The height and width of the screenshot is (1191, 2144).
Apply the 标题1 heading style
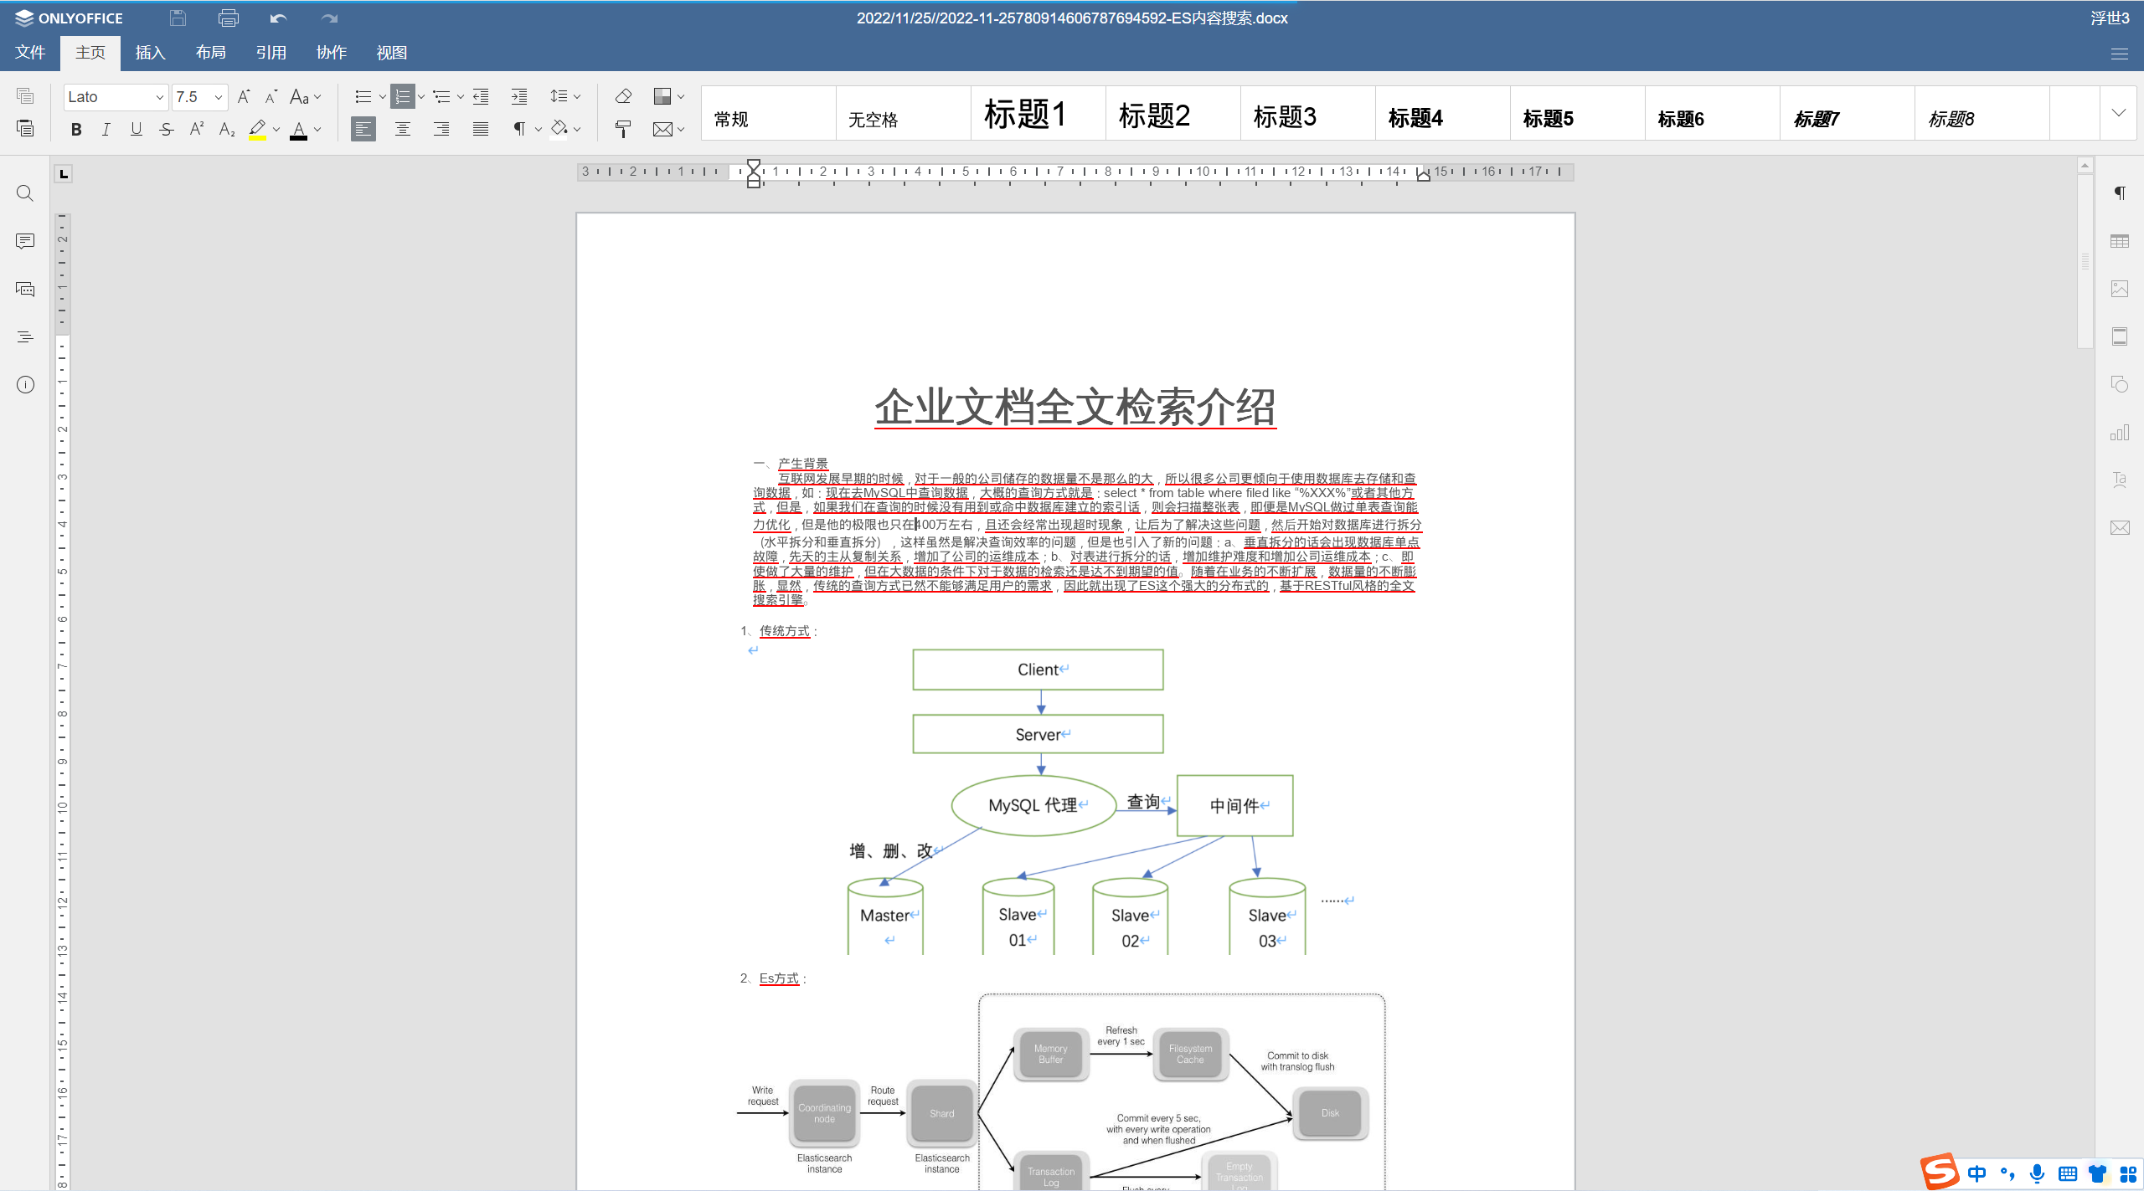(x=1025, y=115)
